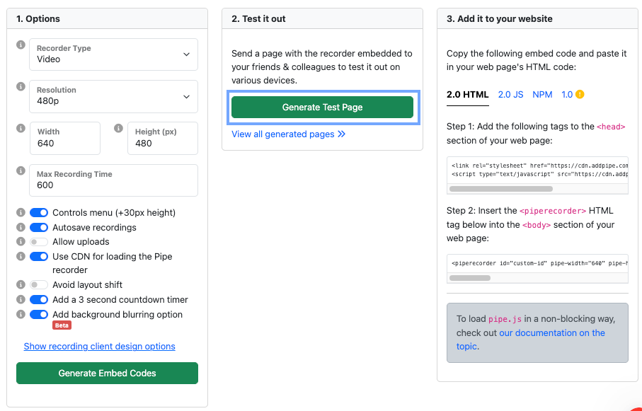Click the yellow warning icon next to 1.0

(x=580, y=95)
